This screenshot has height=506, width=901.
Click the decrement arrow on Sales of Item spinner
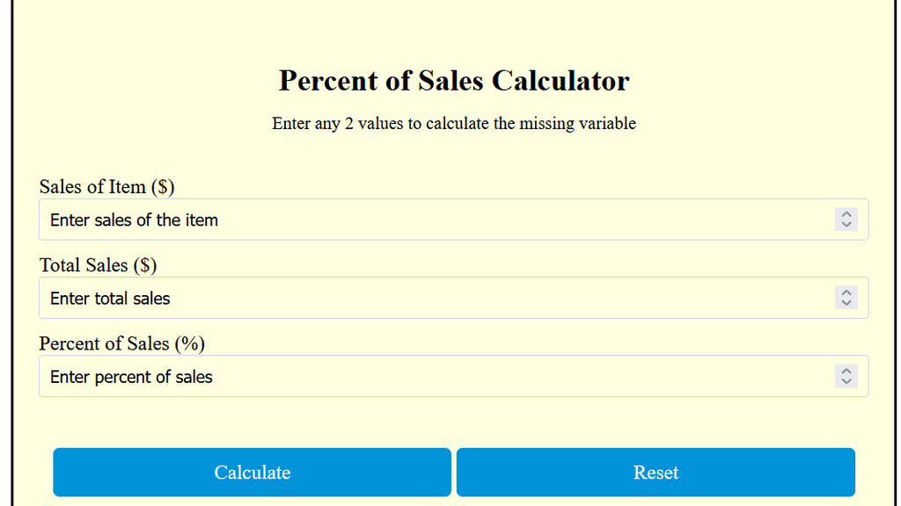pos(846,224)
